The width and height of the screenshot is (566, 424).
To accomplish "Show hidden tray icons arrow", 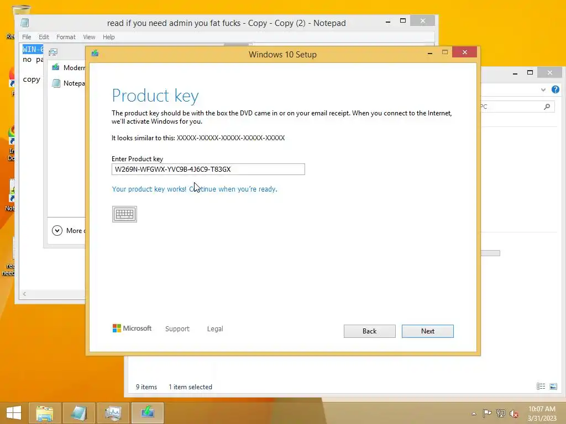I will click(474, 414).
